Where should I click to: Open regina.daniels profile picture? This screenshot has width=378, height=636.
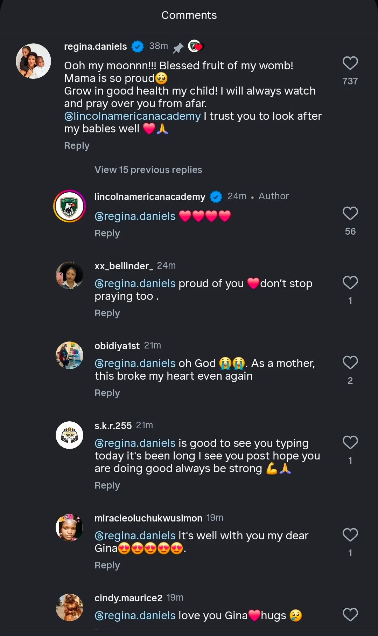(x=34, y=61)
